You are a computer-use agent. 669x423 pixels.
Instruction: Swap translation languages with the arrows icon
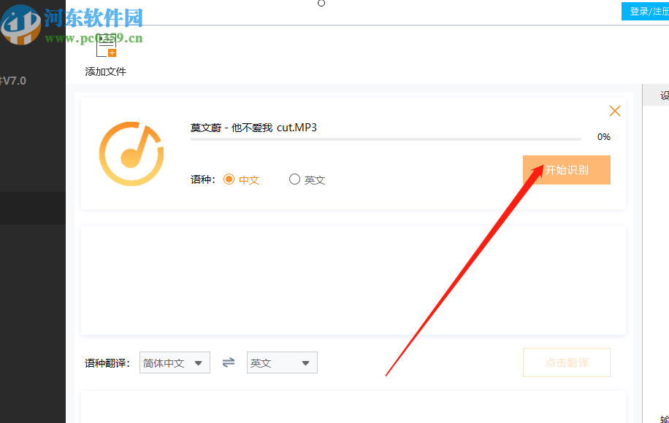pos(229,362)
